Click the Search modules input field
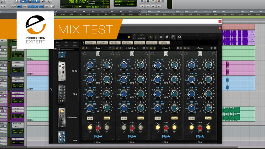 coord(68,49)
